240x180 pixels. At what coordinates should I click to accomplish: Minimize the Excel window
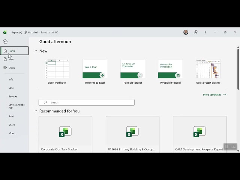[x=215, y=32]
